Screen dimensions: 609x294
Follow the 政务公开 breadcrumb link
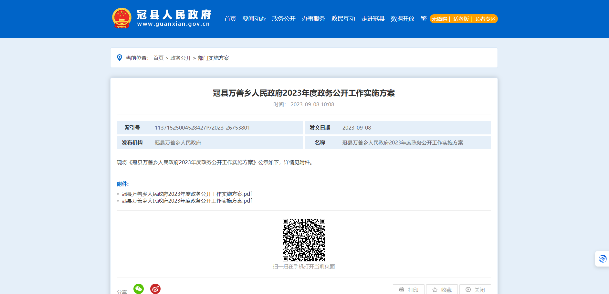pyautogui.click(x=181, y=58)
